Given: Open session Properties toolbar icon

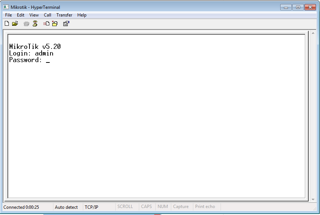Looking at the screenshot, I should point(66,24).
